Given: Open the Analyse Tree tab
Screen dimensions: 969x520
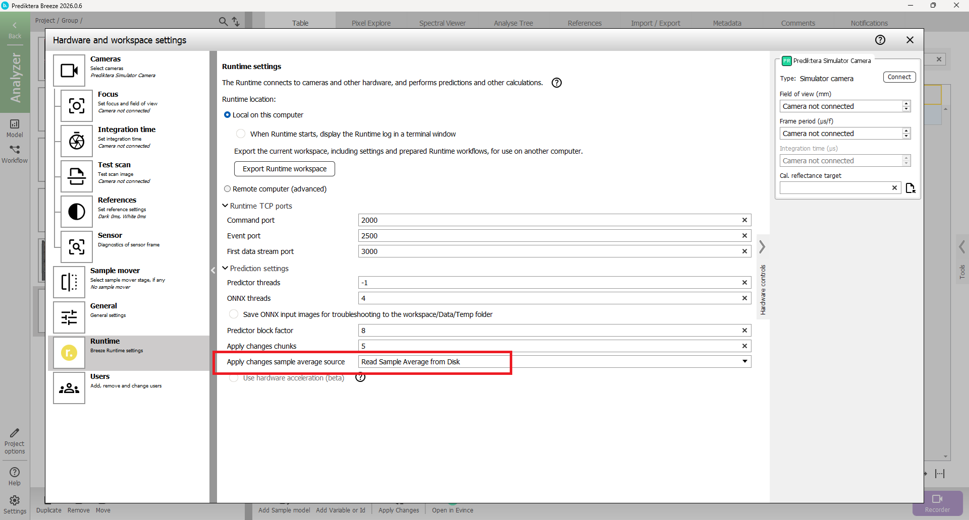Looking at the screenshot, I should pos(513,23).
